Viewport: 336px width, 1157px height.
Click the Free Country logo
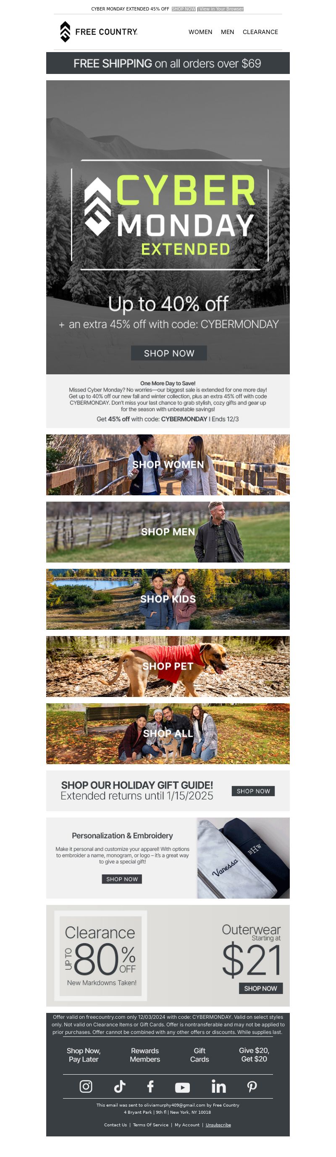pos(99,32)
